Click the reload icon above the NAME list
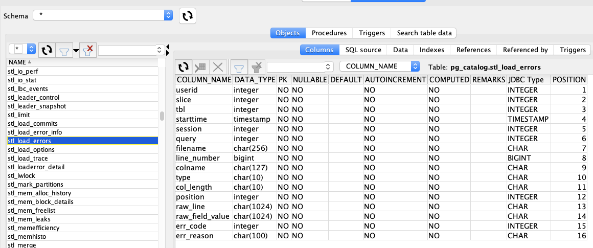This screenshot has height=248, width=593. (x=47, y=50)
